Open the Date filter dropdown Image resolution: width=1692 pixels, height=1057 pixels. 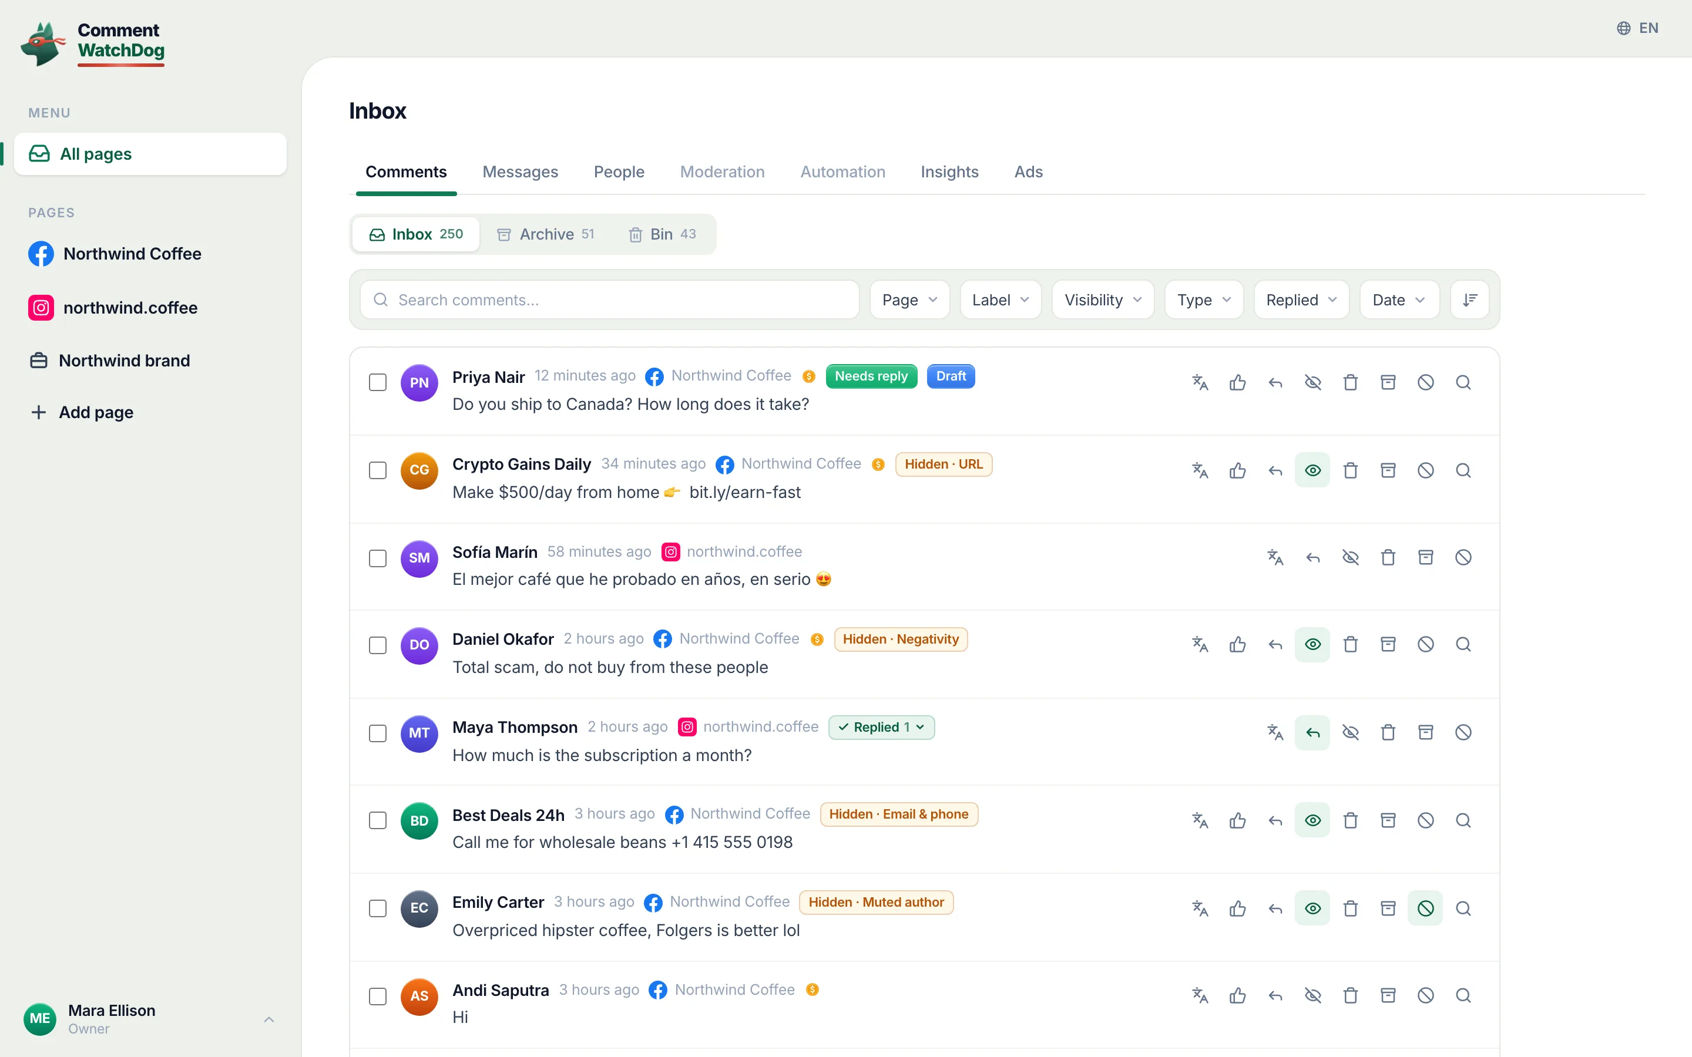[x=1399, y=300]
